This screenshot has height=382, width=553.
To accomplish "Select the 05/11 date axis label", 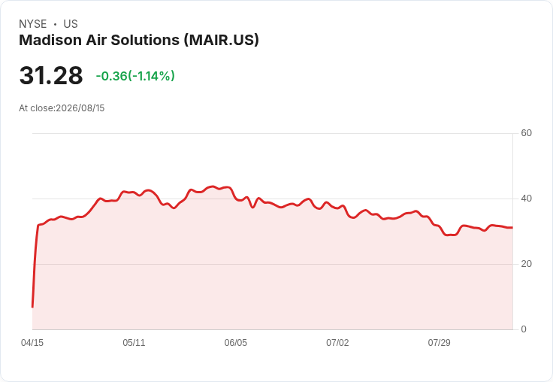I will [134, 343].
